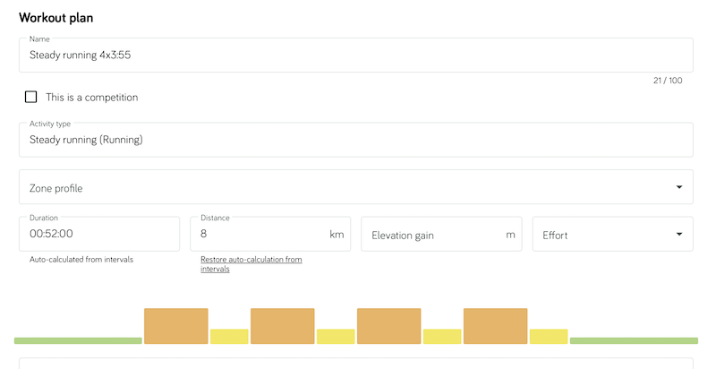The width and height of the screenshot is (716, 369).
Task: Select the green warm-up interval bar
Action: 78,340
